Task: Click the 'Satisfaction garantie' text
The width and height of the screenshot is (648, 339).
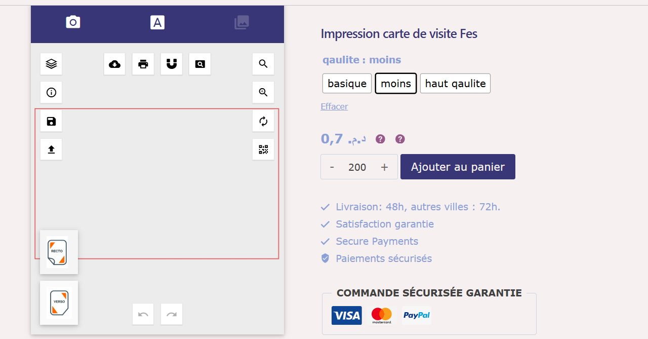Action: point(385,224)
